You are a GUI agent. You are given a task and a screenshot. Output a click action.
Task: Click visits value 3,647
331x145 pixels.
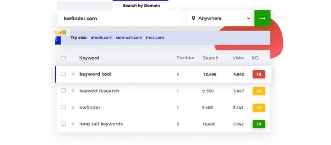(238, 91)
